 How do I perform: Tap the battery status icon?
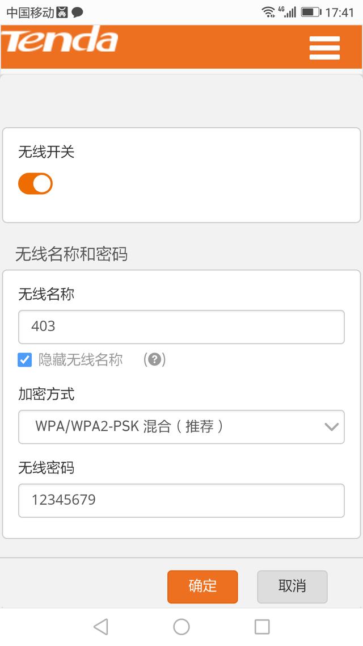[310, 12]
